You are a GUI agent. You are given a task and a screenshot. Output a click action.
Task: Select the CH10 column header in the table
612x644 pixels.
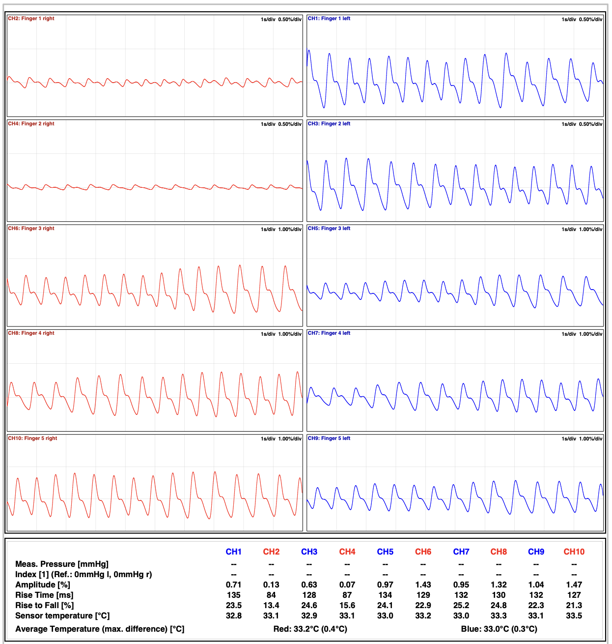pos(573,552)
